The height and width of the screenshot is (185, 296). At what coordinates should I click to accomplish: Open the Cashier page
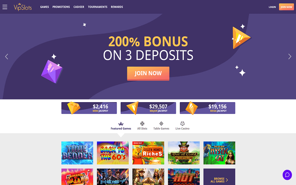click(x=79, y=7)
